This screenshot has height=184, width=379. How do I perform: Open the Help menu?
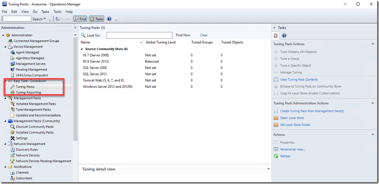(x=69, y=12)
